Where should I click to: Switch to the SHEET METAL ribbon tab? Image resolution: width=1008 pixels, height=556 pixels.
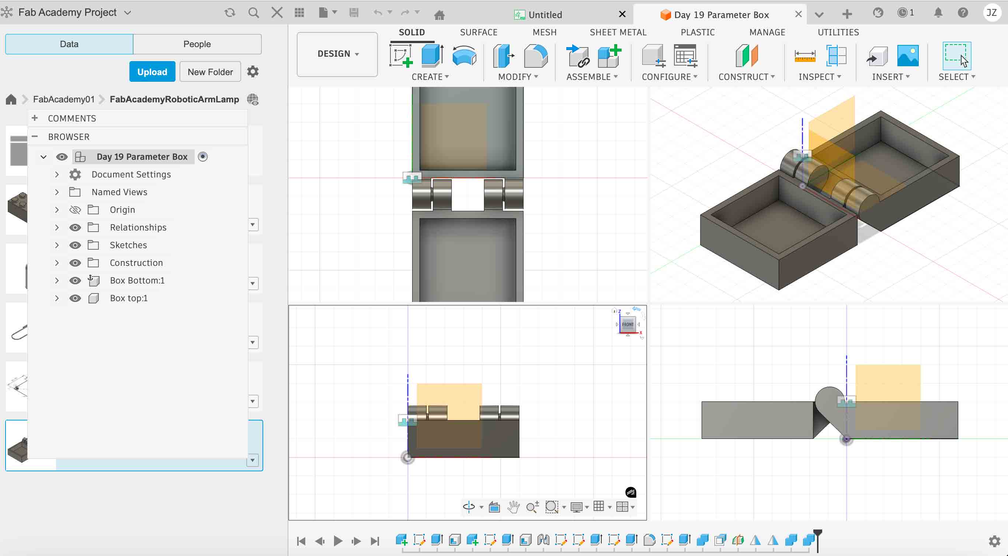(618, 32)
